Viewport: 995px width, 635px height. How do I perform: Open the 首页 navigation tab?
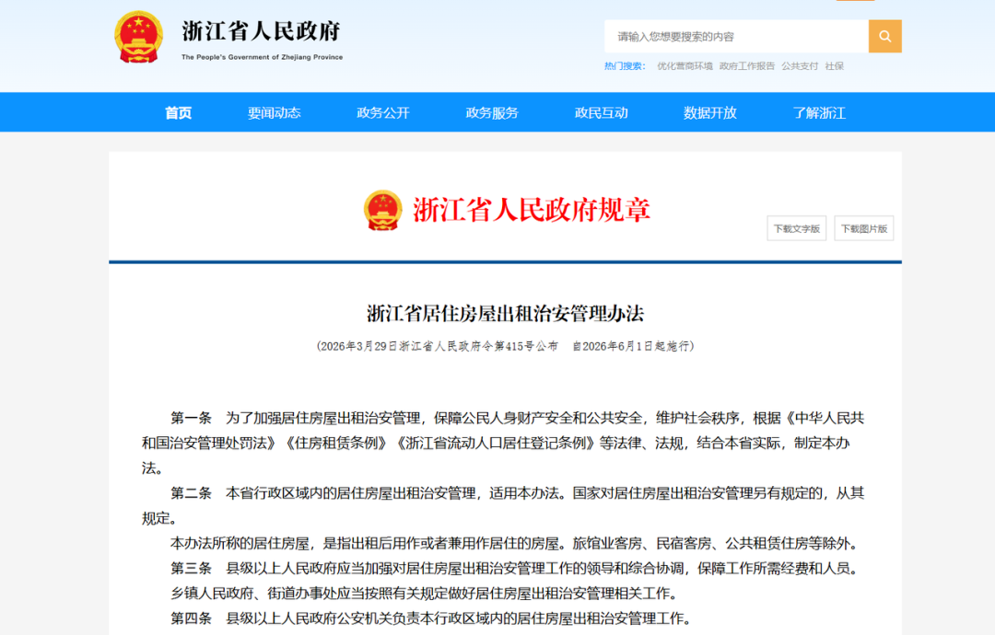(179, 113)
